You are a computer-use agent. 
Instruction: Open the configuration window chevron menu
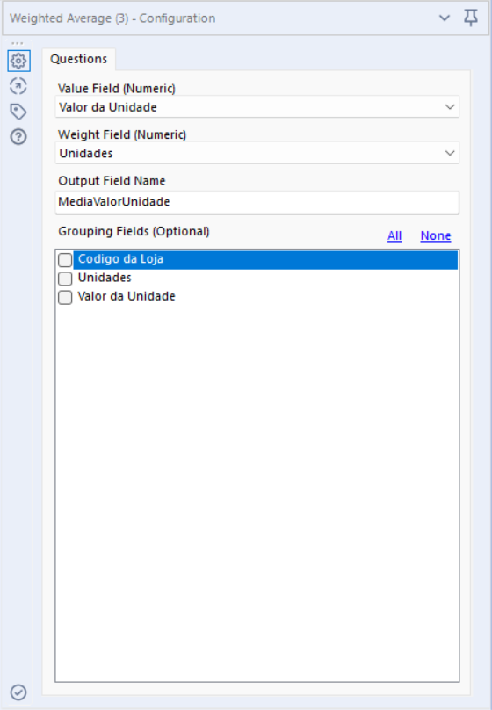[445, 18]
